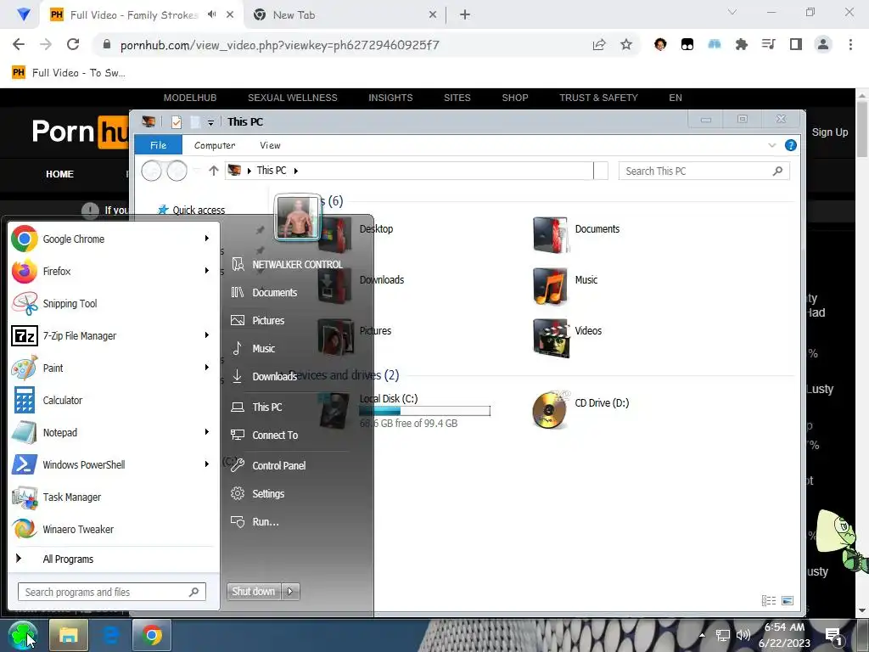
Task: Open the media control icon in Chrome toolbar
Action: 768,44
